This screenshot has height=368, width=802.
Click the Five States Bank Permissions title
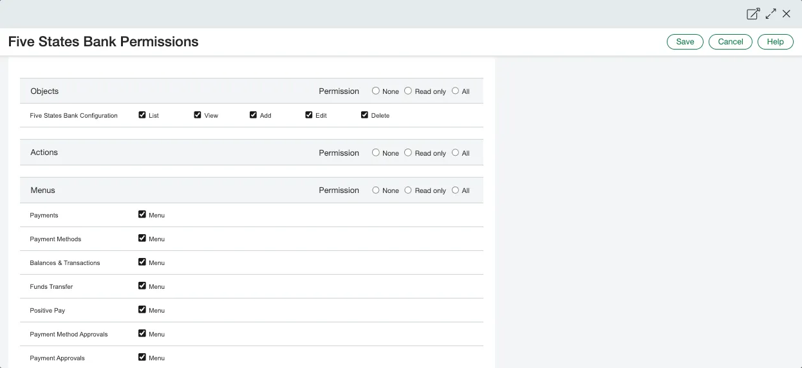click(103, 42)
